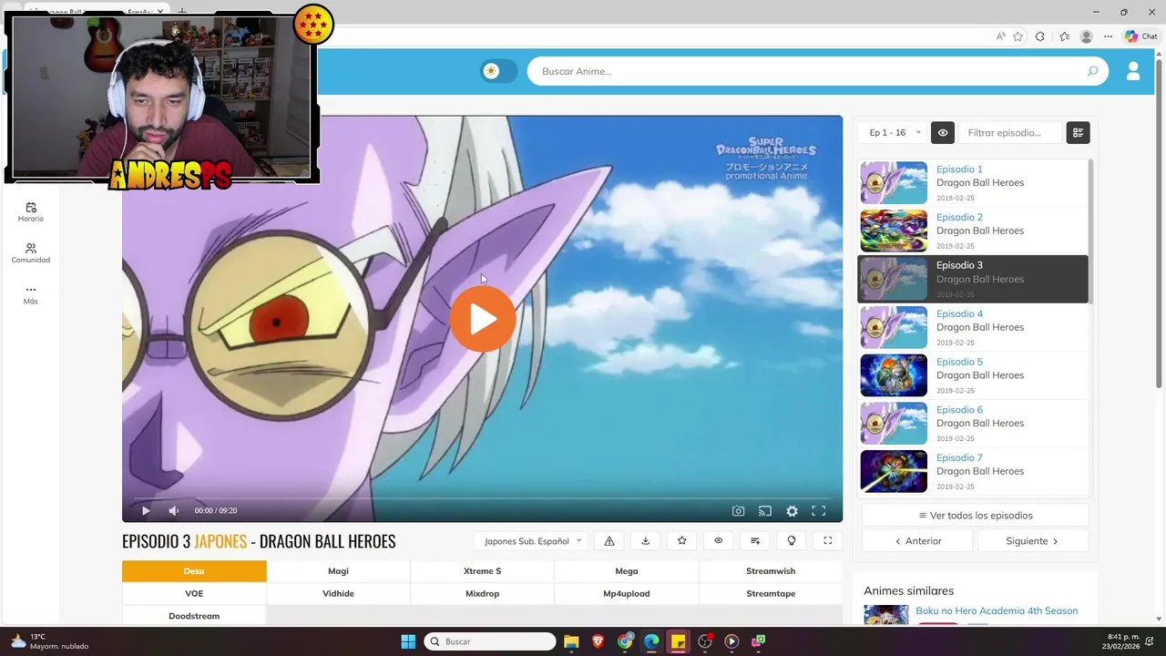The image size is (1166, 656).
Task: Open Más menu in the left sidebar
Action: point(31,294)
